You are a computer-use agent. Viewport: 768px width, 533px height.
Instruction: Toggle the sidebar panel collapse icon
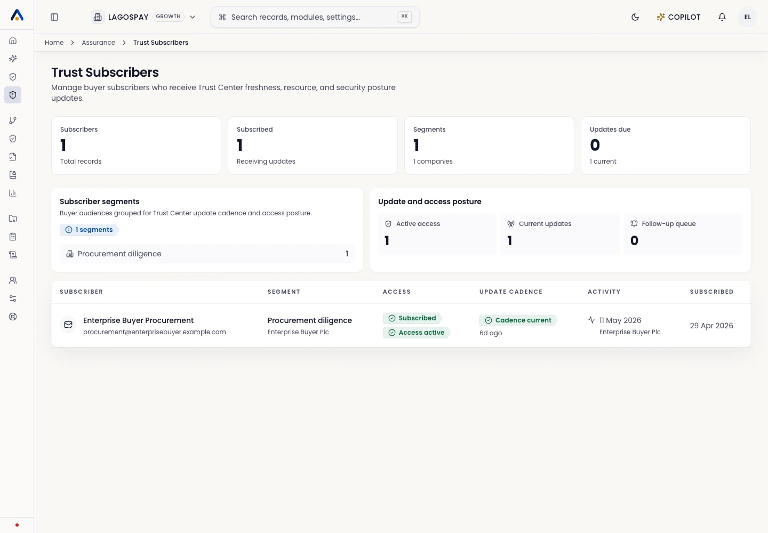54,17
